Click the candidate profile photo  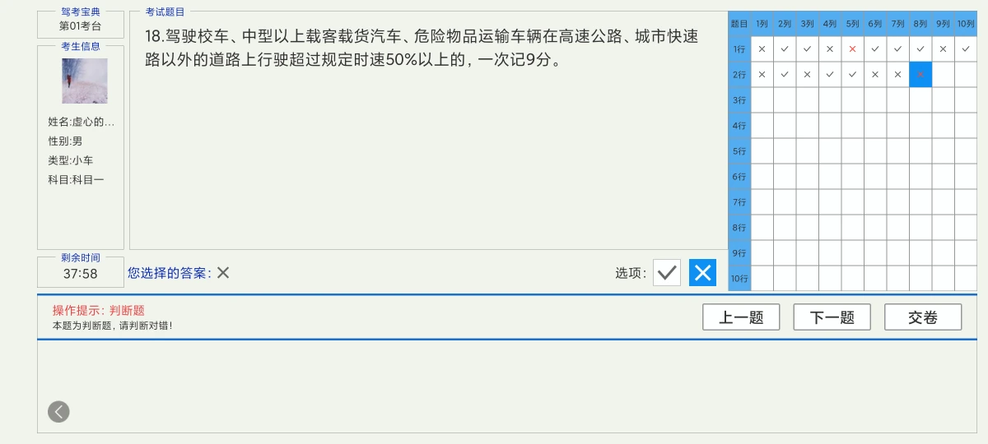85,81
